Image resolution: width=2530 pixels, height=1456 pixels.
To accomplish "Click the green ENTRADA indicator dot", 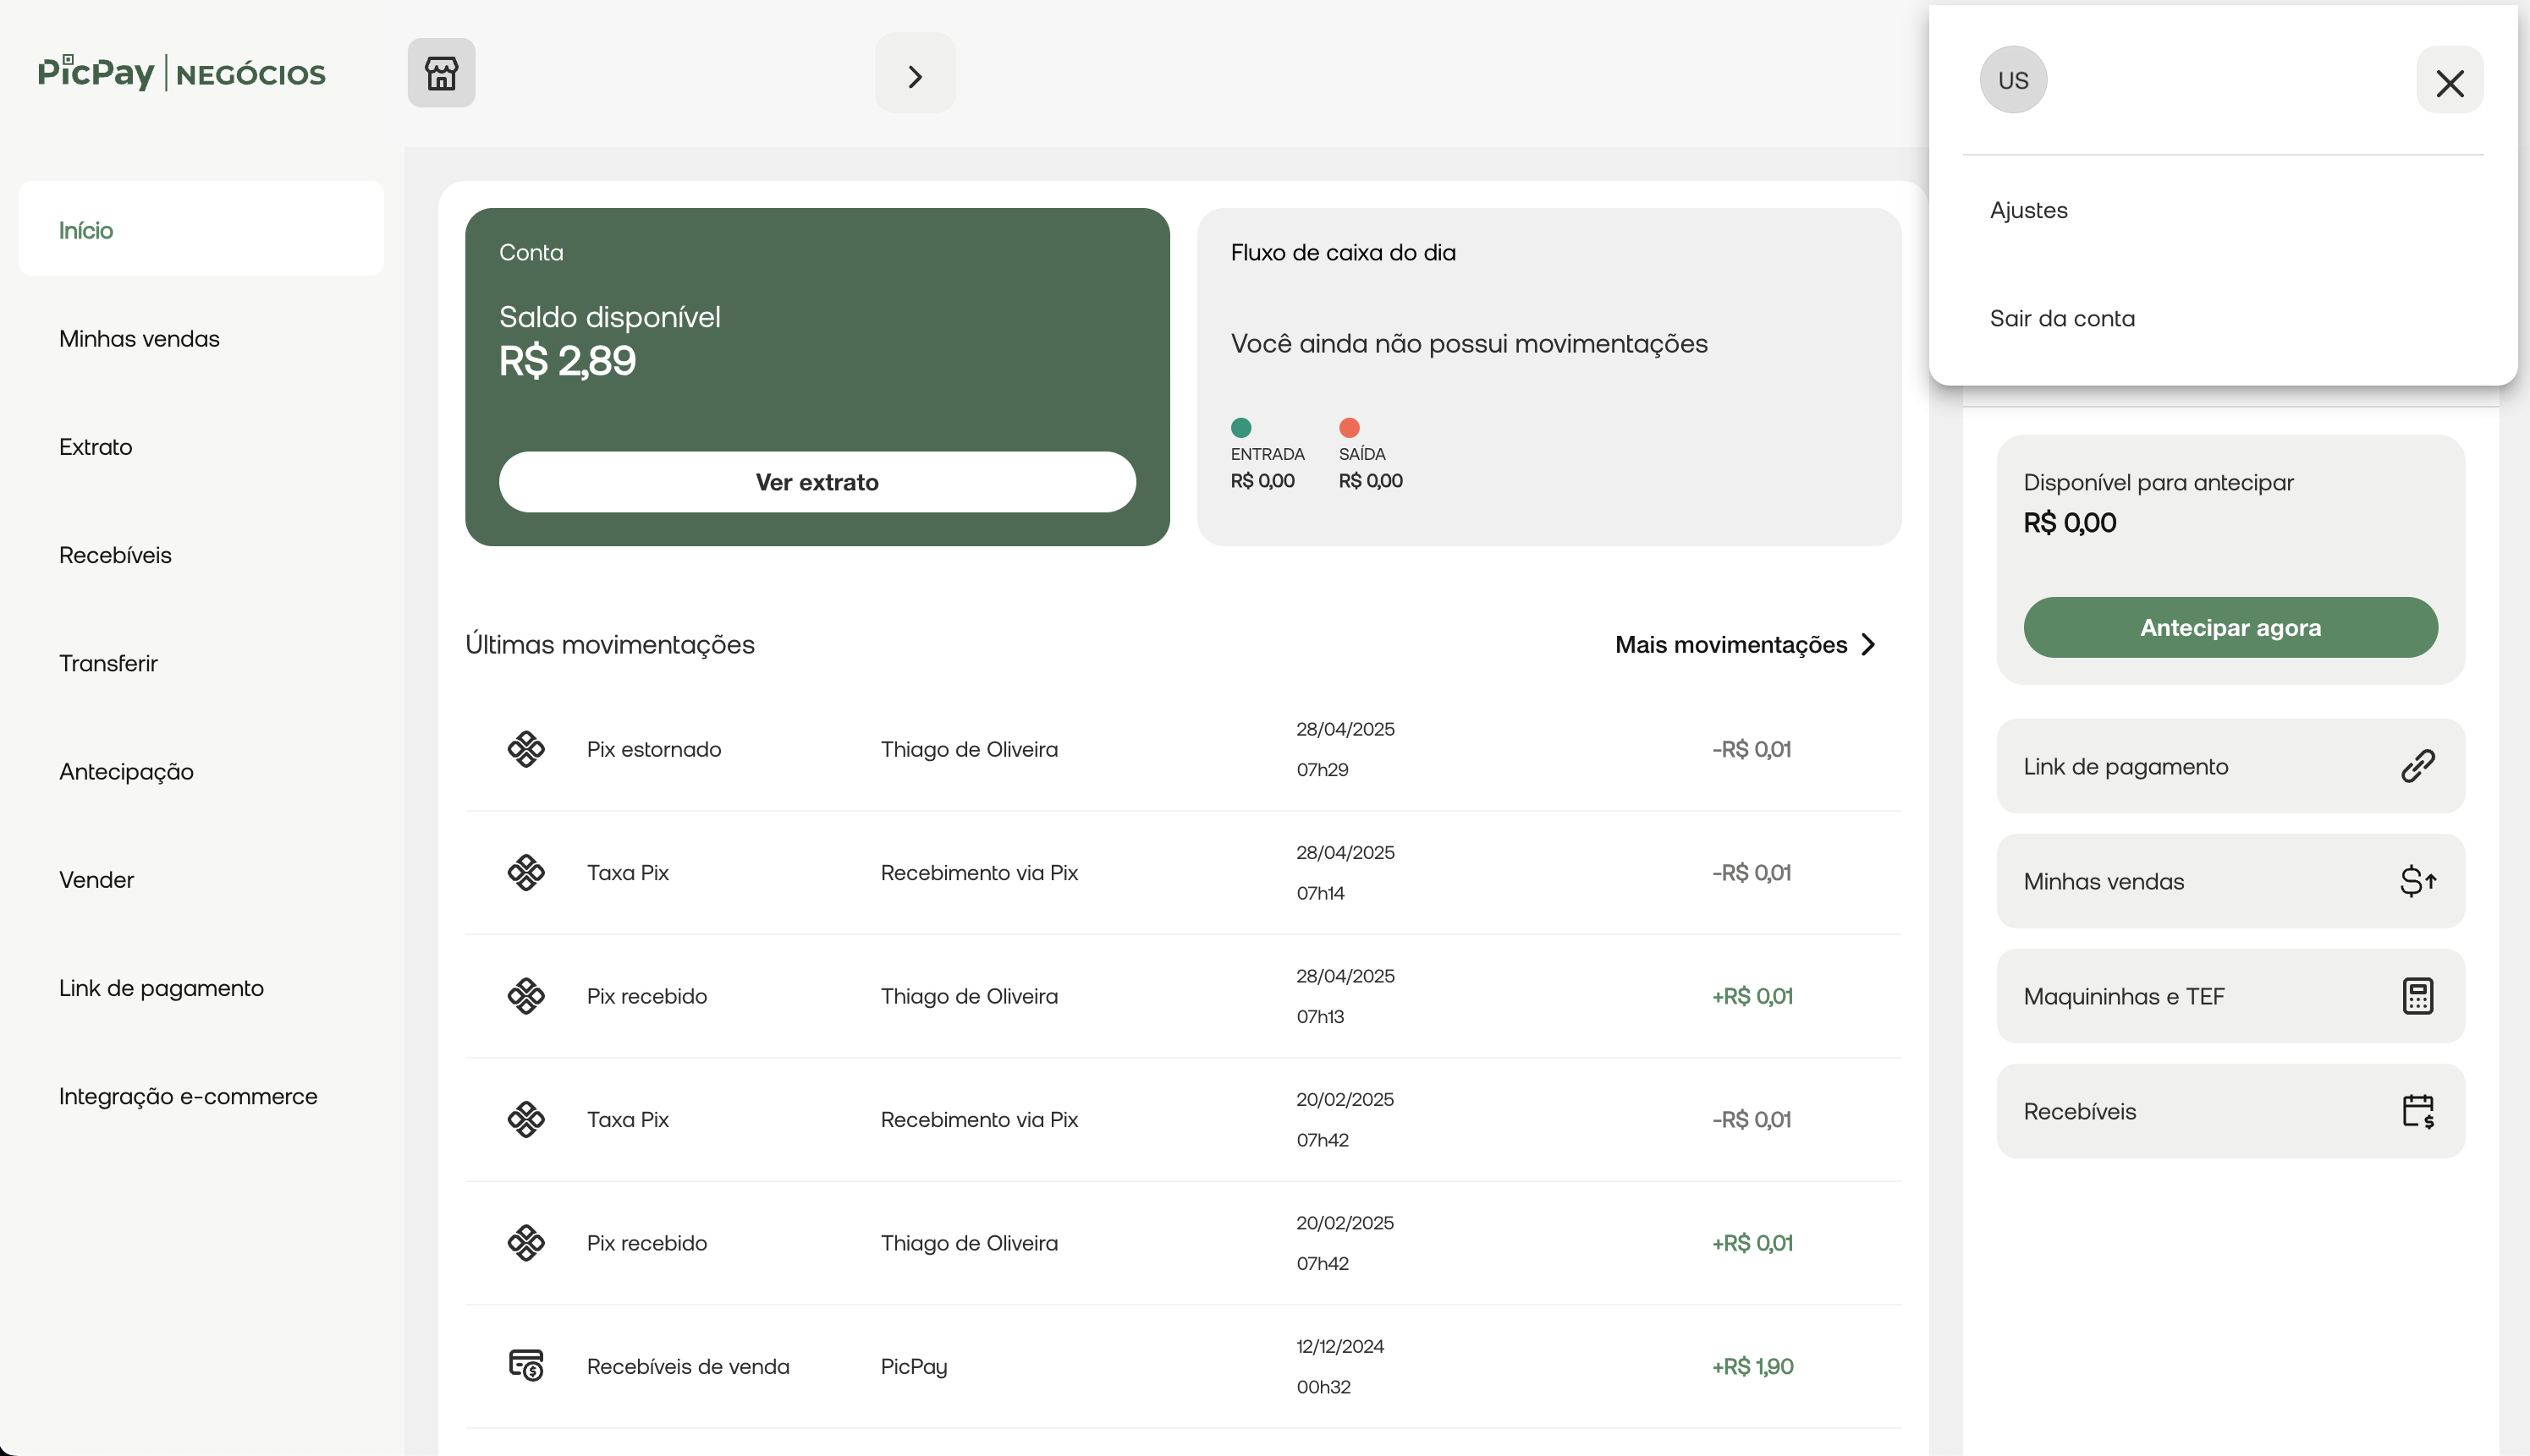I will click(x=1241, y=428).
